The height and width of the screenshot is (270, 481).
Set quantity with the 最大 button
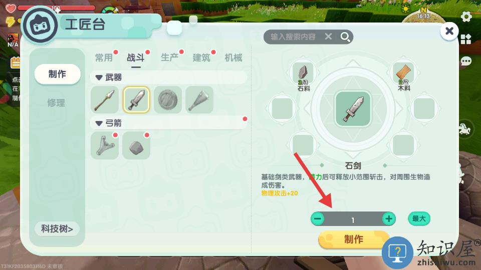419,218
